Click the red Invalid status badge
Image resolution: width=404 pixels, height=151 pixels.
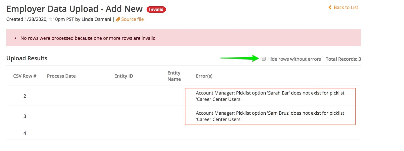156,10
